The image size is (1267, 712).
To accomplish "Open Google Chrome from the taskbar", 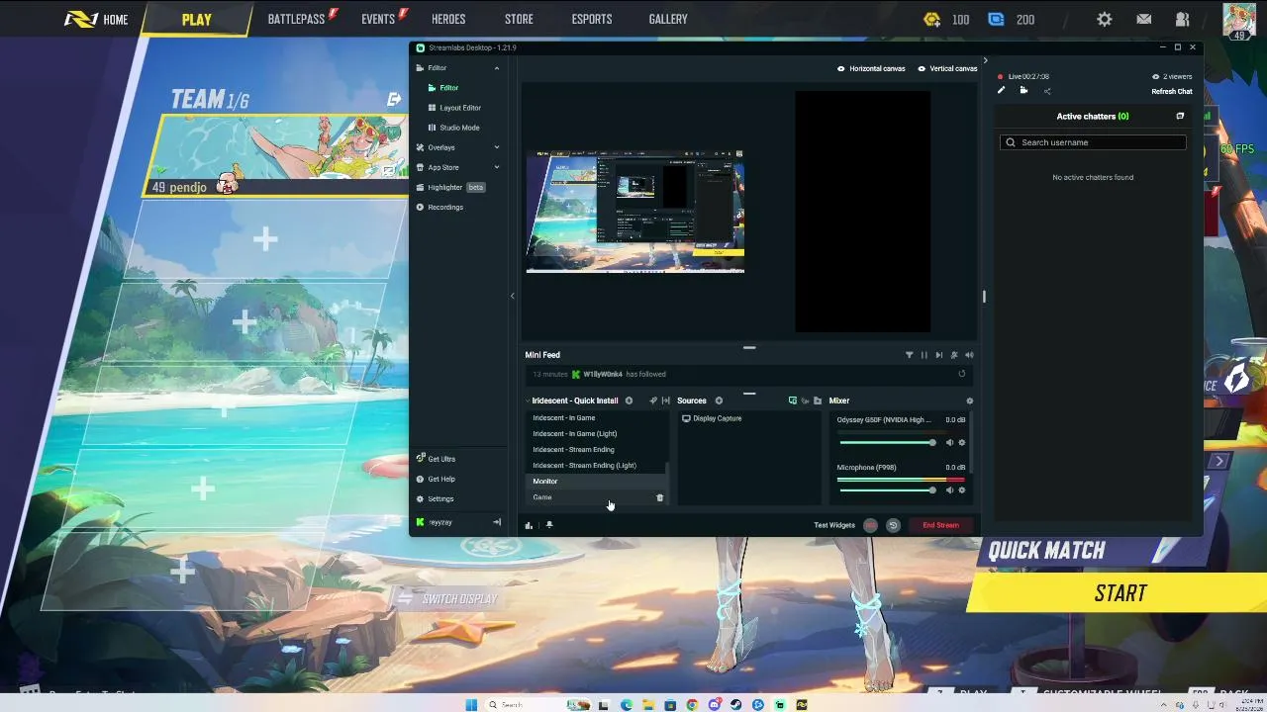I will (x=692, y=705).
